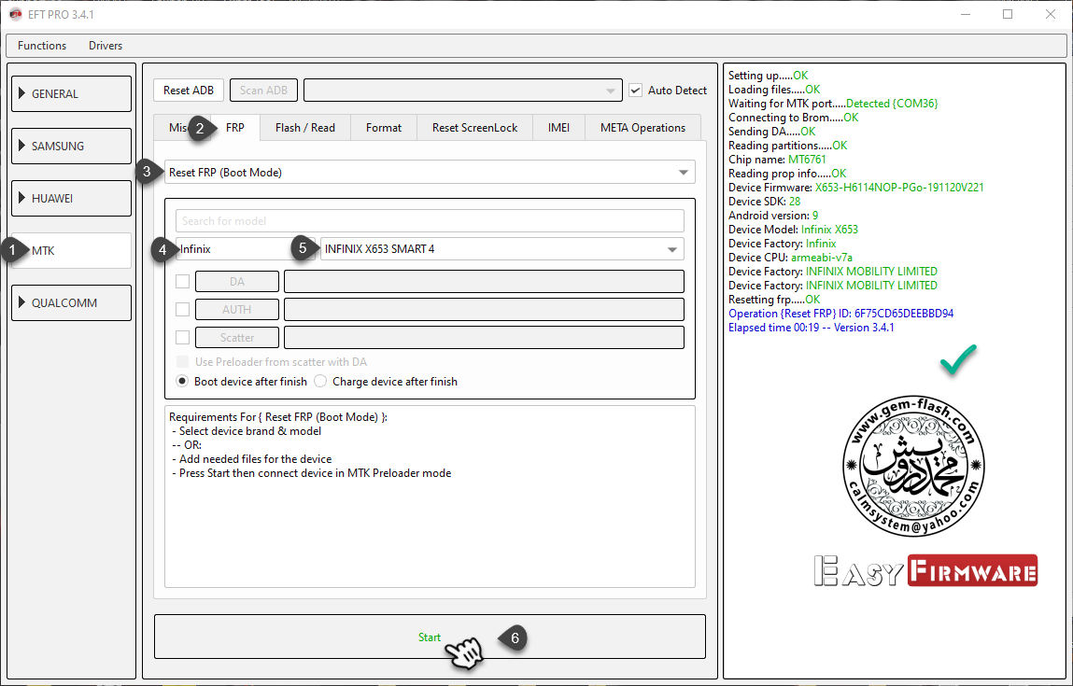Viewport: 1073px width, 686px height.
Task: Click the DA file path field
Action: click(484, 282)
